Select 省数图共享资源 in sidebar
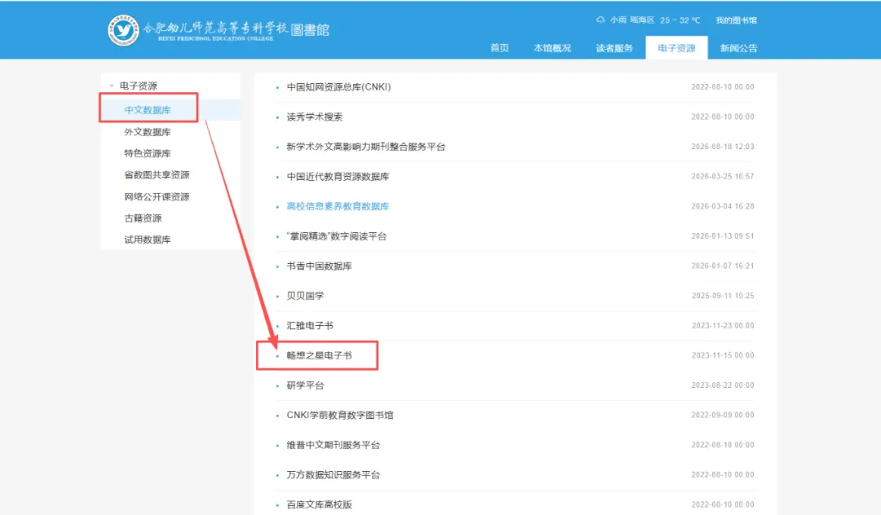The height and width of the screenshot is (515, 881). point(157,174)
